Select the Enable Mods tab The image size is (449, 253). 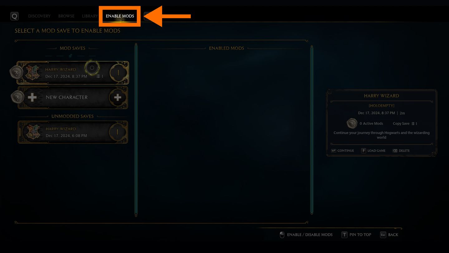[x=120, y=16]
